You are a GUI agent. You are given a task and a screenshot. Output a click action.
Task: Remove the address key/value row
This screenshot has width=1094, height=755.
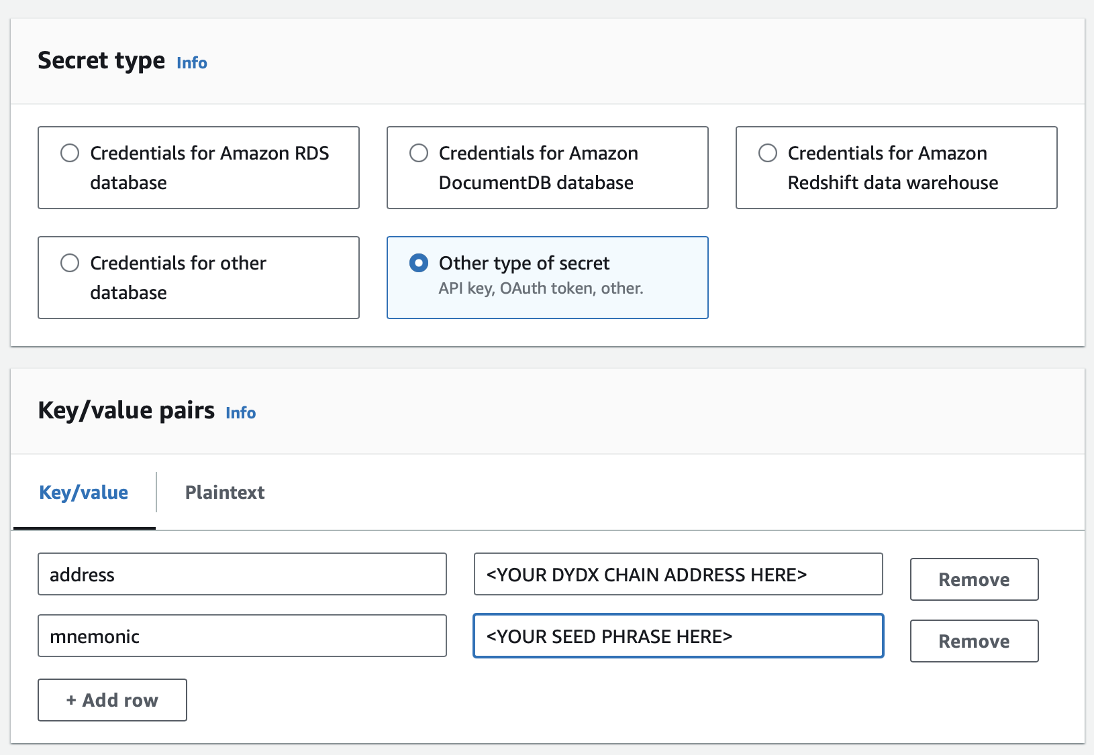974,580
